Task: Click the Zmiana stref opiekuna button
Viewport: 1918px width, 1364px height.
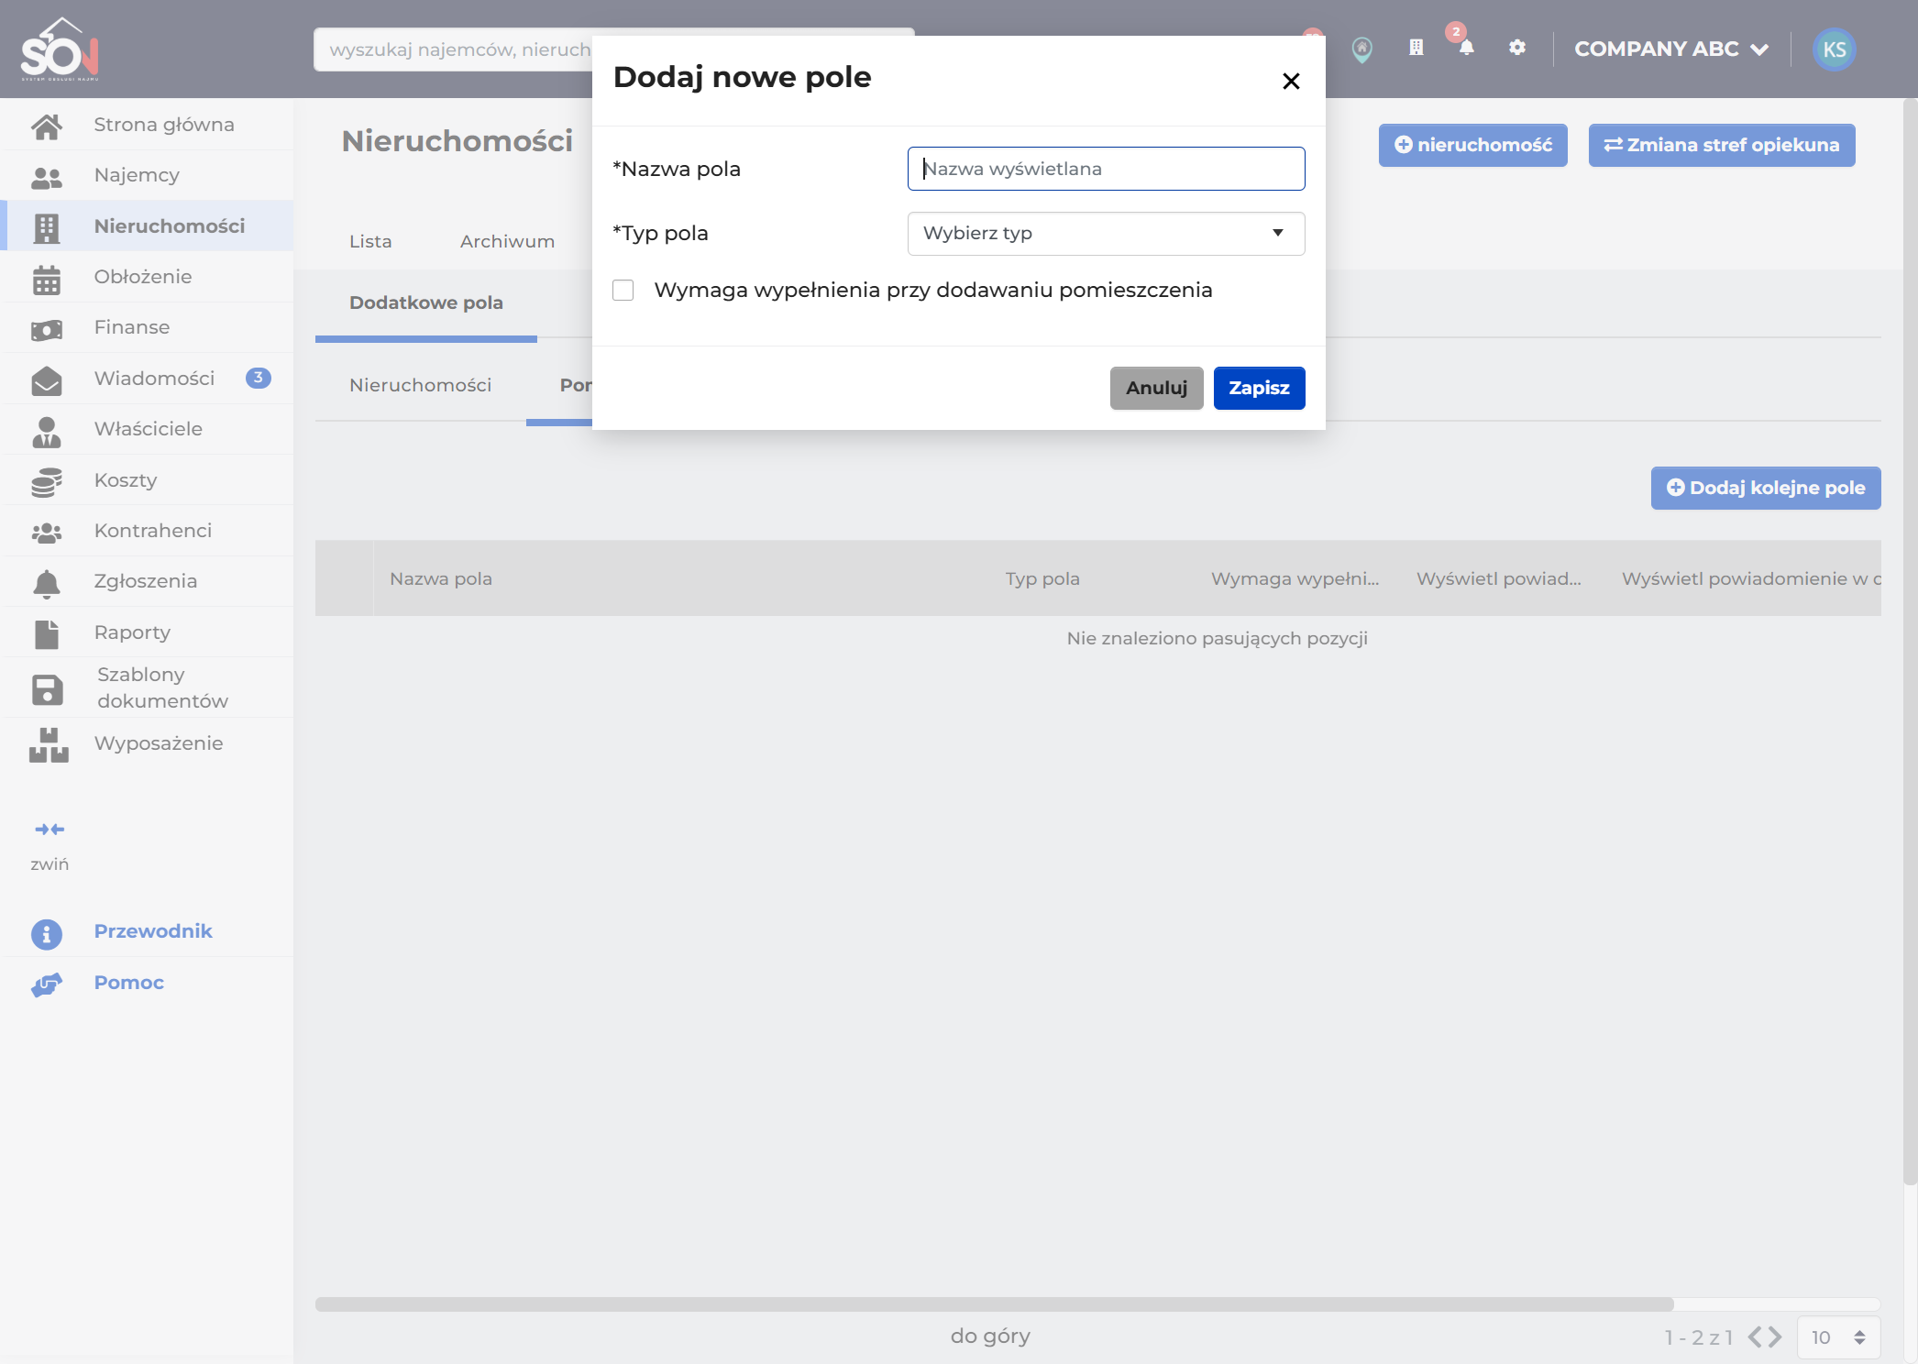Action: (x=1722, y=146)
